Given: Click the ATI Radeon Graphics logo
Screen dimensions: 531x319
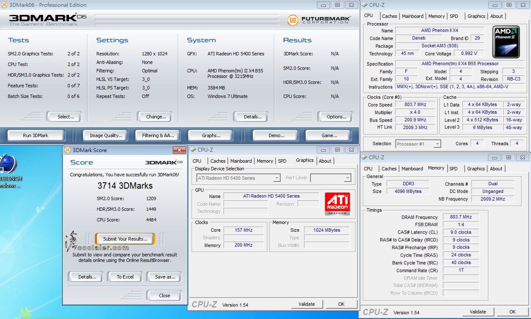Looking at the screenshot, I should coord(338,204).
